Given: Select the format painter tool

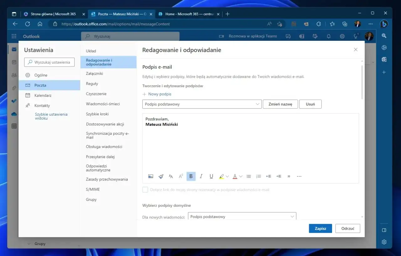Looking at the screenshot, I should [x=161, y=176].
